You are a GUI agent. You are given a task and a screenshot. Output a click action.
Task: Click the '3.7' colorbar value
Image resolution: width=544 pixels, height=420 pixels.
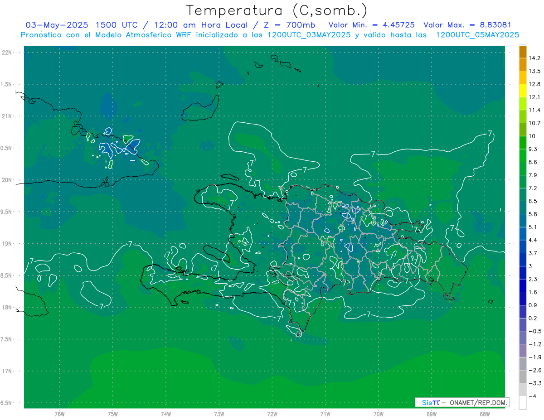click(x=533, y=253)
